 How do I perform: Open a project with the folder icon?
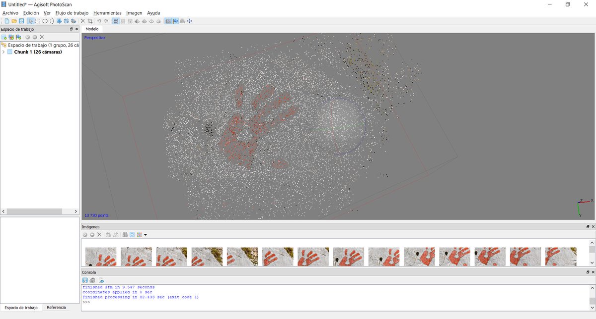(x=14, y=21)
